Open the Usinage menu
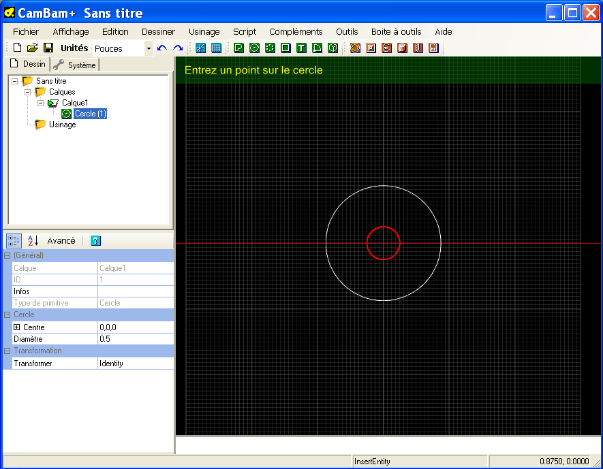Image resolution: width=603 pixels, height=469 pixels. pyautogui.click(x=204, y=31)
